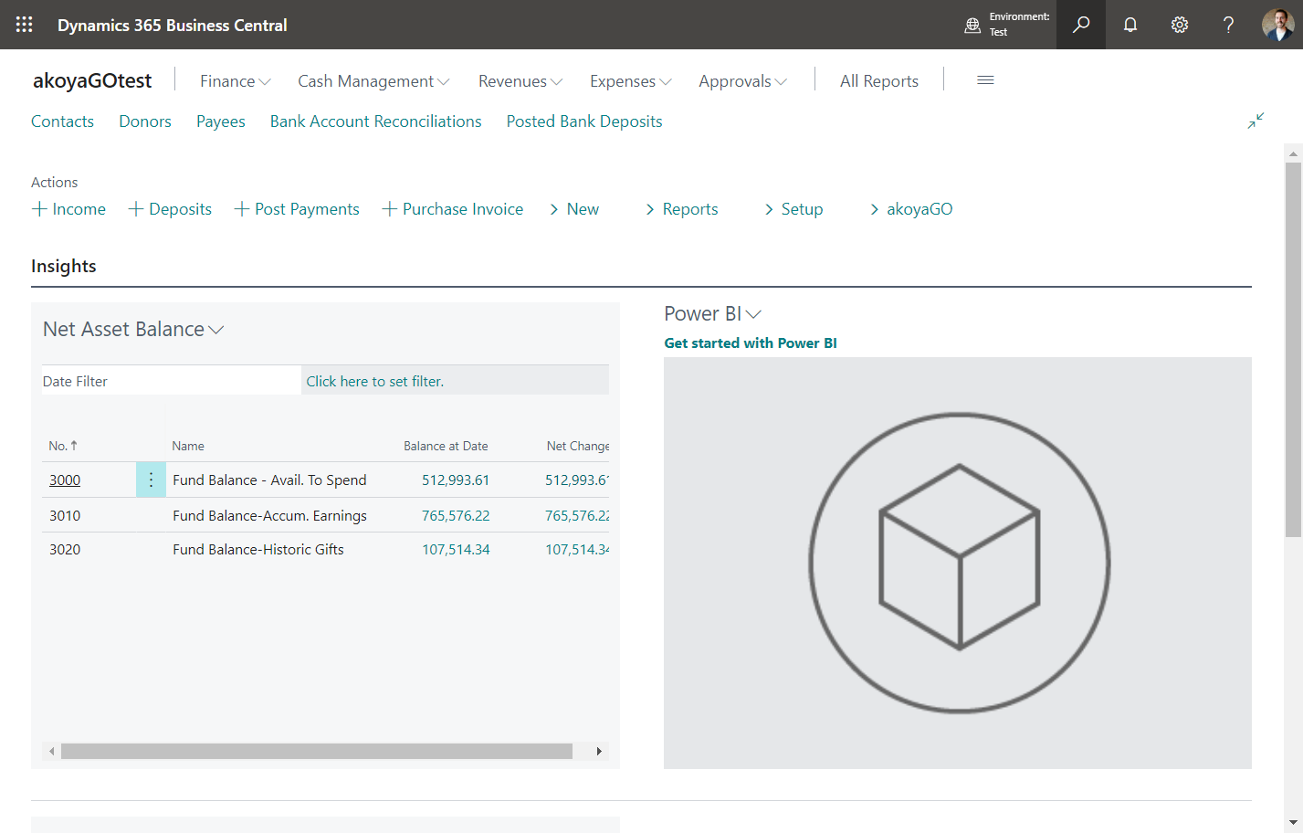
Task: Expand the New actions group
Action: [x=574, y=209]
